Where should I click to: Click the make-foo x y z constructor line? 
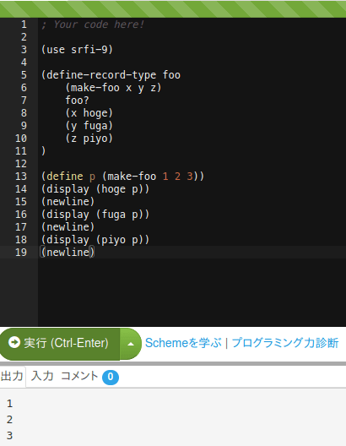pos(113,88)
